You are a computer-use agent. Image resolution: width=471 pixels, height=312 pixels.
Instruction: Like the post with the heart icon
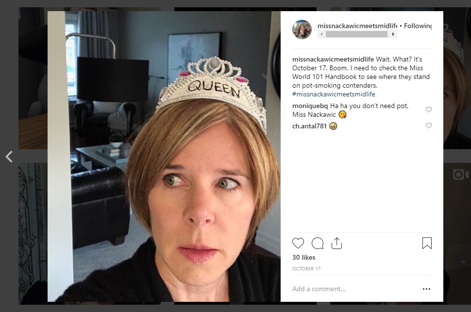pyautogui.click(x=298, y=243)
